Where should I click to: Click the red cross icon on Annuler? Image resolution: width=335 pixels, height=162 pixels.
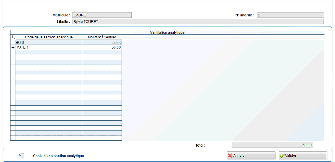(230, 155)
